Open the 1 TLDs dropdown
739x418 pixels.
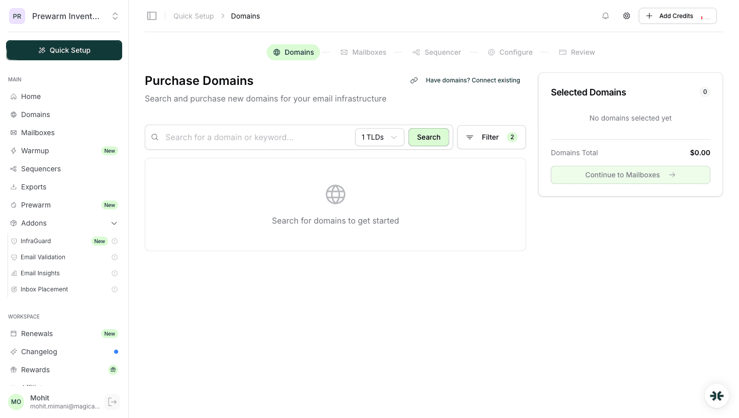point(380,137)
